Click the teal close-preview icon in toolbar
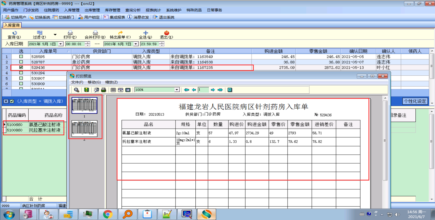The image size is (435, 220). 230,90
